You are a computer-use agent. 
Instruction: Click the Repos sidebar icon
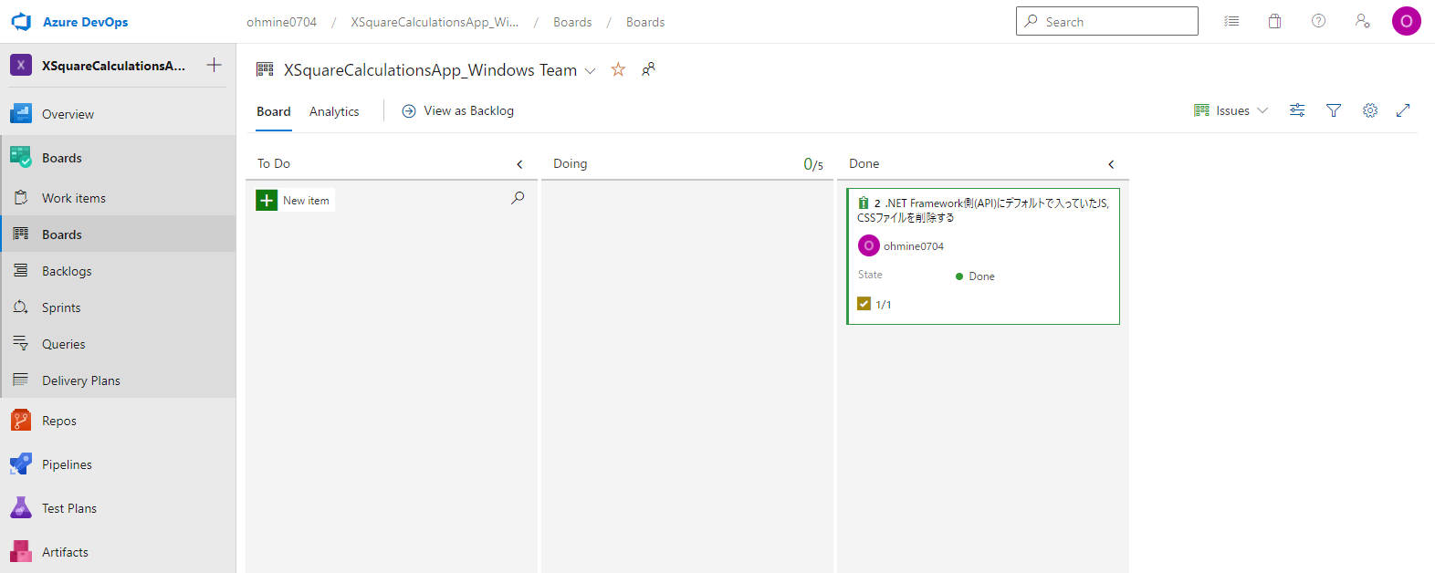click(x=21, y=421)
